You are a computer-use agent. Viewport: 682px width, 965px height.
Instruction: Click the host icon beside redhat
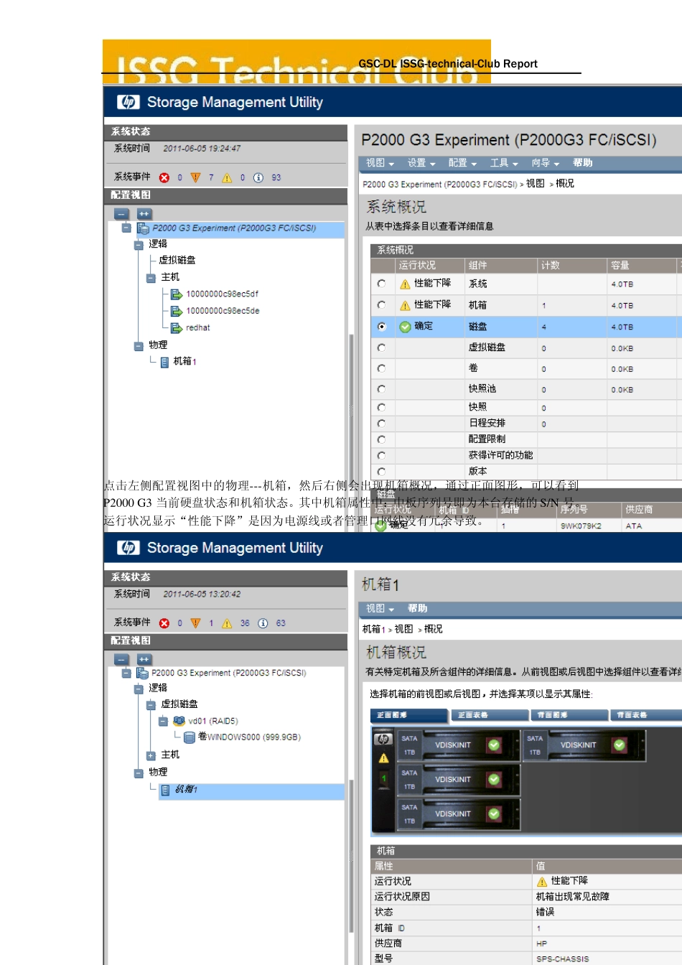(176, 328)
